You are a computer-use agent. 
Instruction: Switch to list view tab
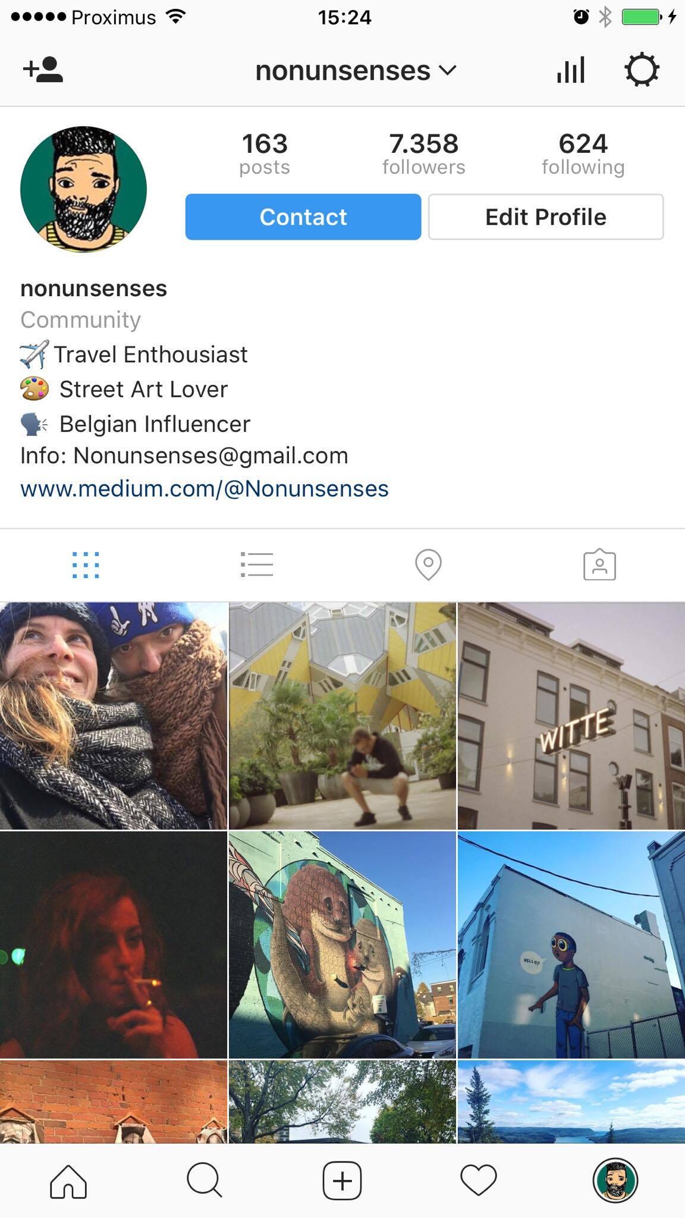point(257,565)
